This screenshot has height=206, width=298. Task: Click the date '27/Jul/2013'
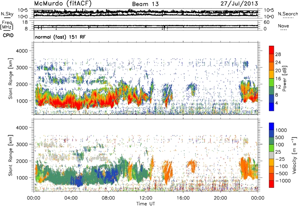[x=239, y=4]
